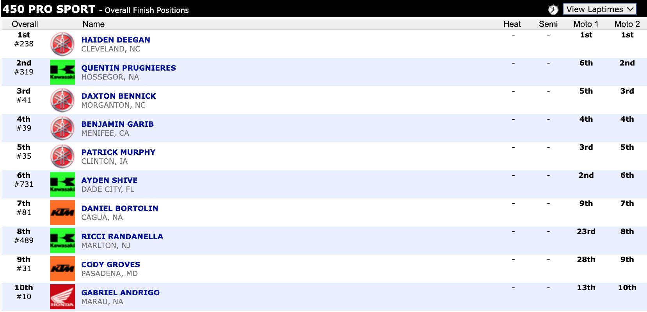Click Daxton Bennick's Yamaha logo
Viewport: 647px width, 312px height.
pos(62,100)
